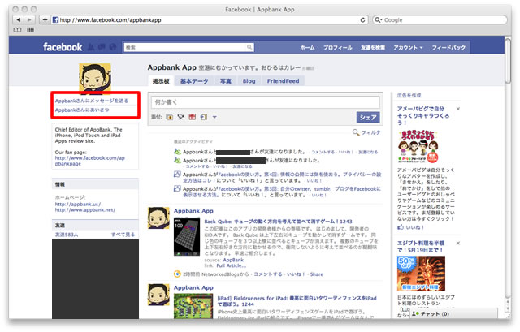This screenshot has height=332, width=520.
Task: Click the シェア button
Action: point(368,117)
